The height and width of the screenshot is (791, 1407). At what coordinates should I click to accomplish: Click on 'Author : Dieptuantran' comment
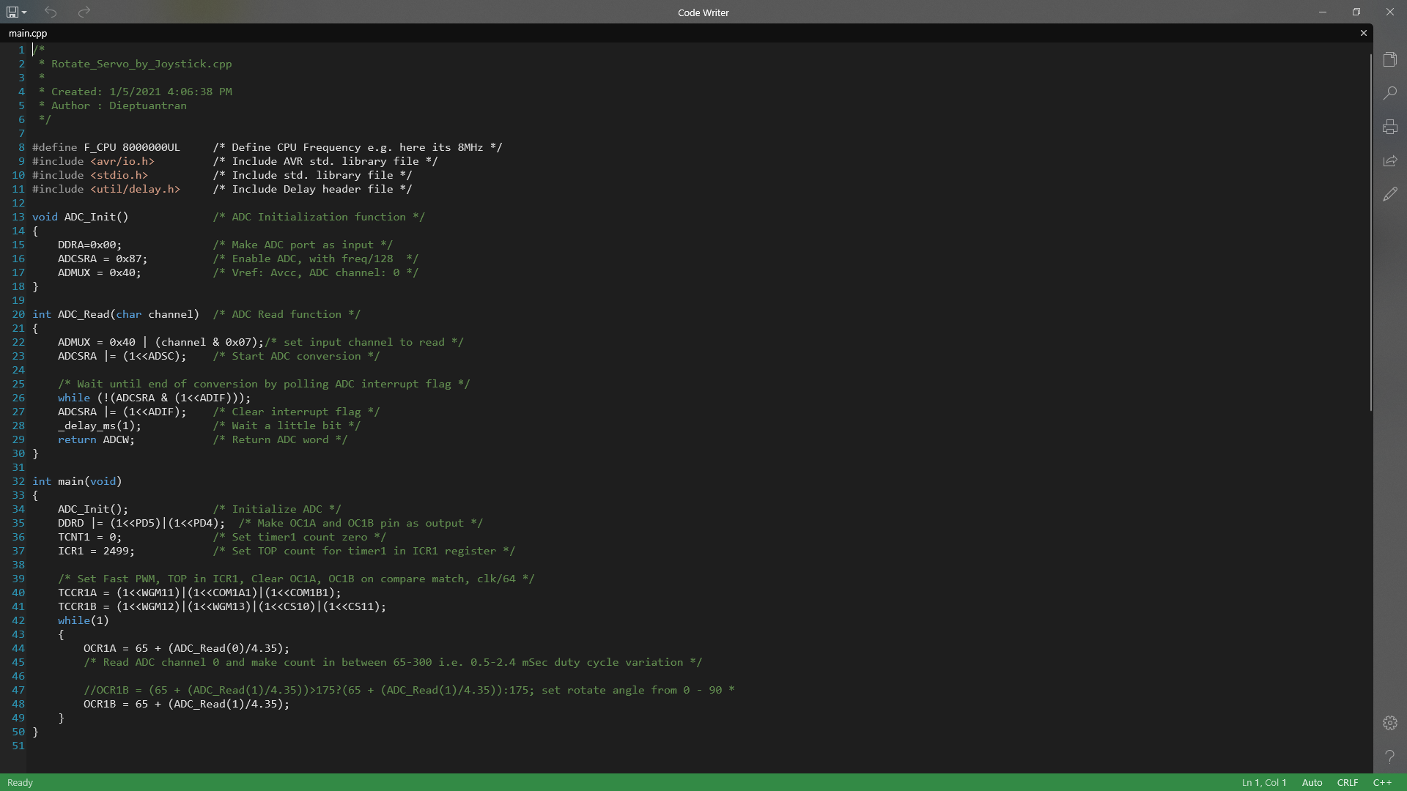pos(119,105)
